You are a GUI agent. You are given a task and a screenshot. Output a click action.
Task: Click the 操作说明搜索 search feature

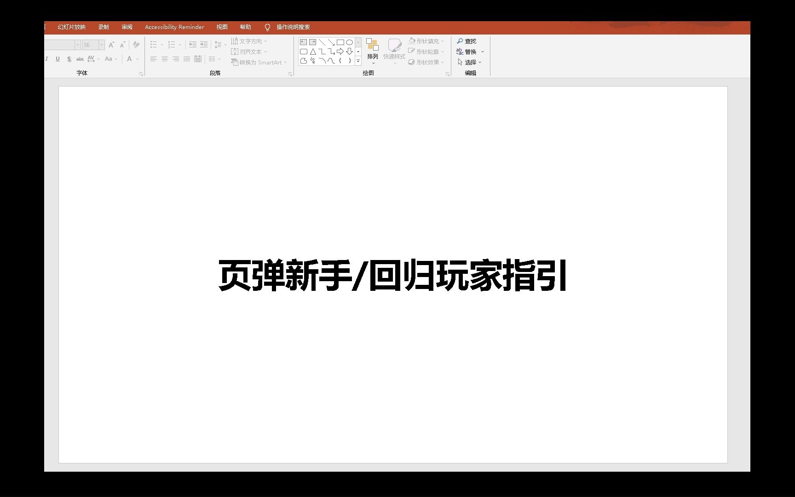coord(293,27)
